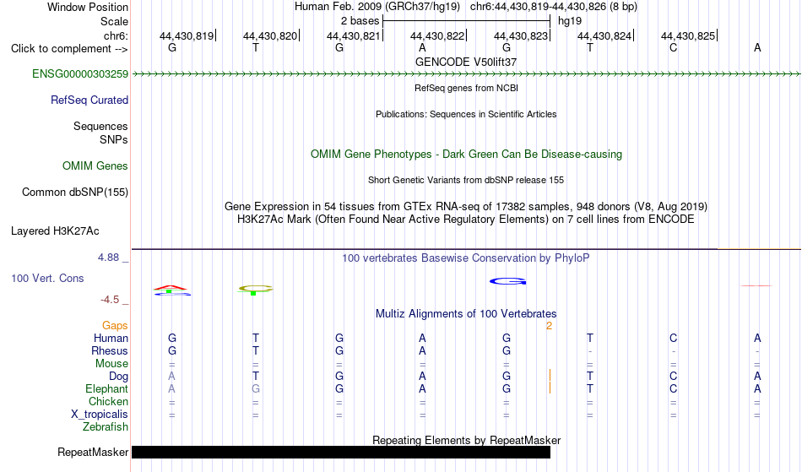Click the C base in the top sequence row

coord(673,48)
